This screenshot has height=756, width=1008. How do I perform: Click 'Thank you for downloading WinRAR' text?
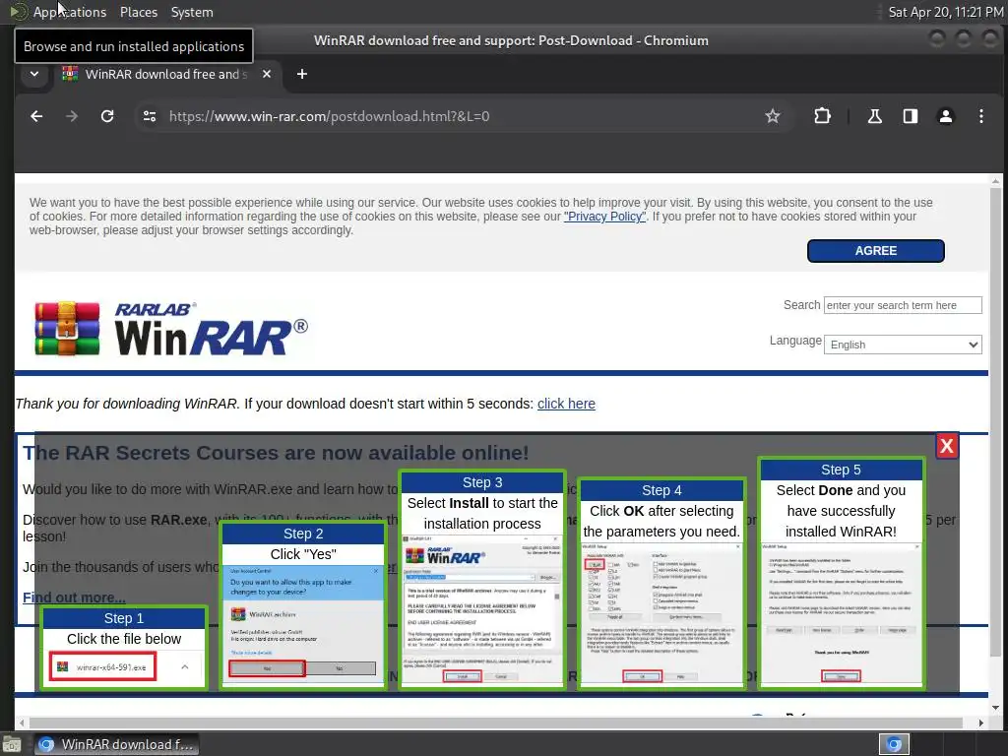pyautogui.click(x=127, y=404)
